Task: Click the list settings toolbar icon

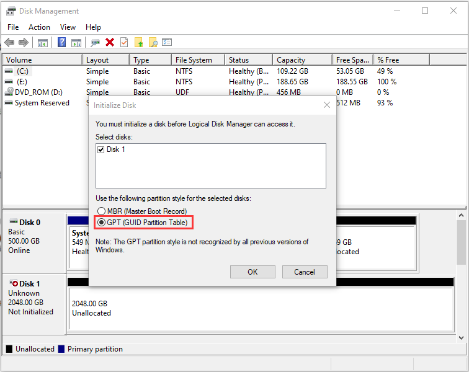Action: point(167,42)
